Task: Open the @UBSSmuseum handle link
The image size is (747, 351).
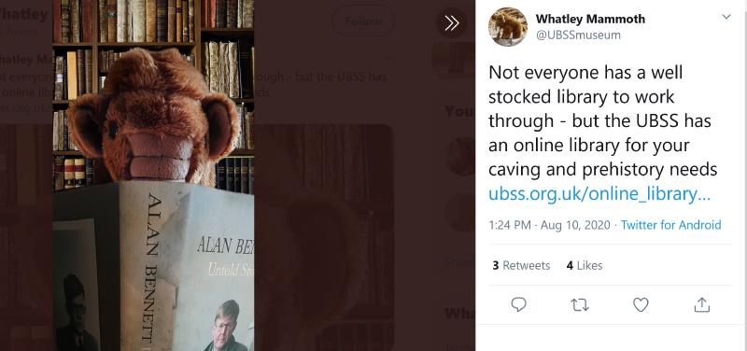Action: (578, 35)
